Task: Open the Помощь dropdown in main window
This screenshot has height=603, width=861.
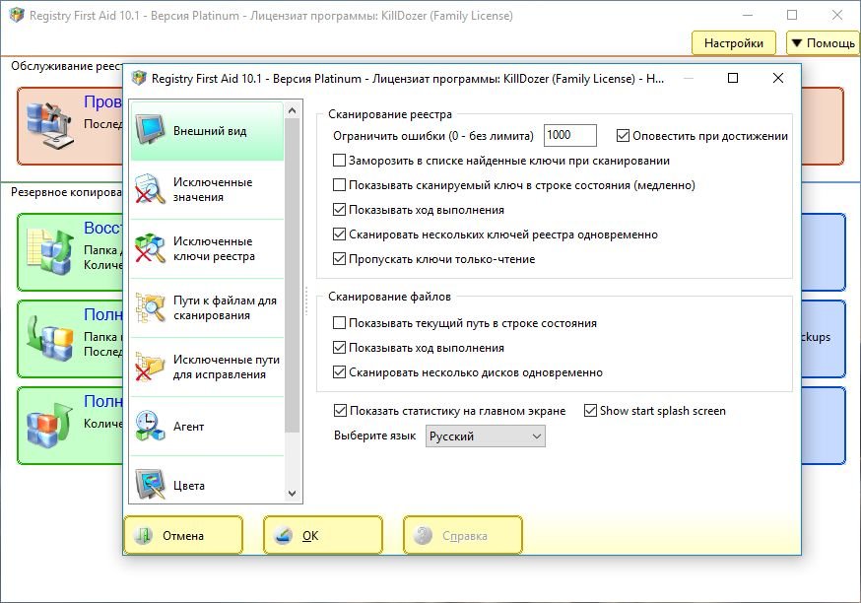Action: pyautogui.click(x=823, y=42)
